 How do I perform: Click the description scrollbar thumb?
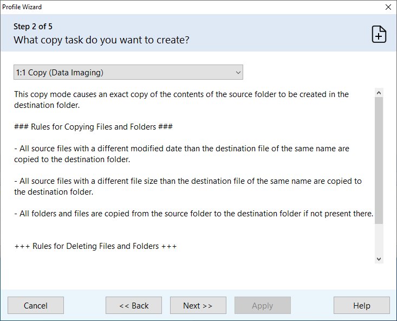[x=379, y=160]
